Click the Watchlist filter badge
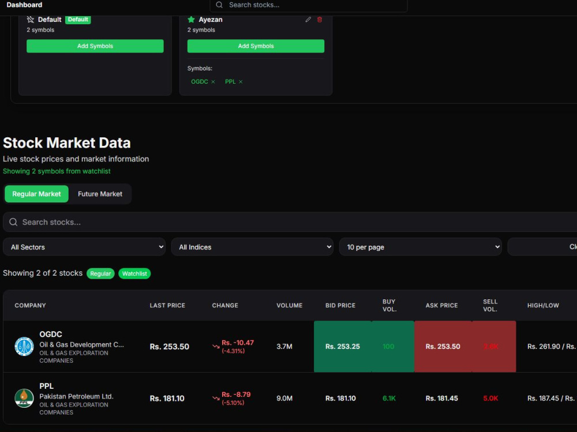577x432 pixels. pos(134,273)
